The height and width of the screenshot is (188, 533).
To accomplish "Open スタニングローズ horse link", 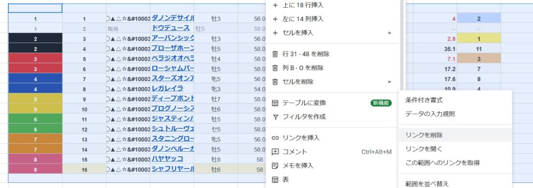I will pos(172,139).
